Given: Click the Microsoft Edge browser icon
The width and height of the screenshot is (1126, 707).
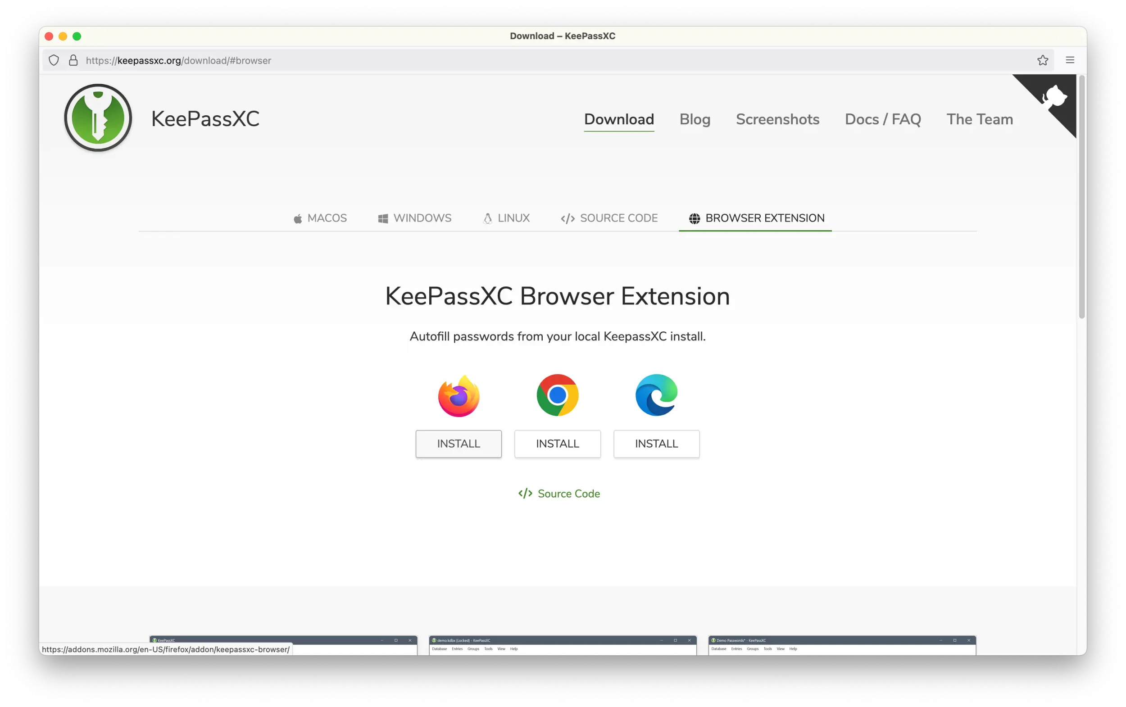Looking at the screenshot, I should (x=656, y=395).
